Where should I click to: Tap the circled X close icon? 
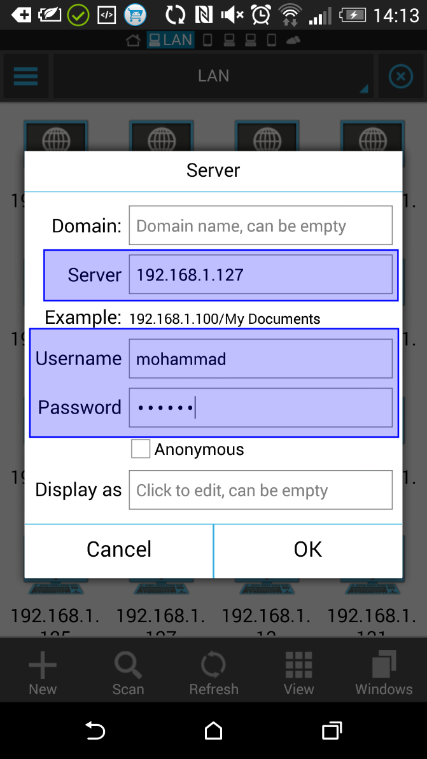tap(400, 77)
